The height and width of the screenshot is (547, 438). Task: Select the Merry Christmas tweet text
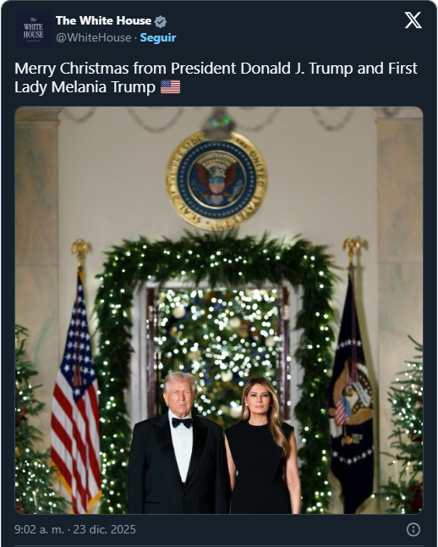tap(216, 78)
